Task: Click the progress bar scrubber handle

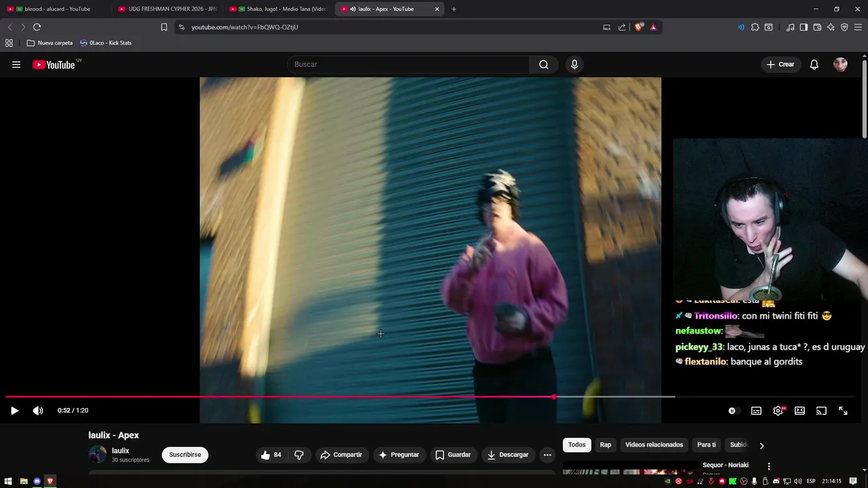Action: point(554,397)
